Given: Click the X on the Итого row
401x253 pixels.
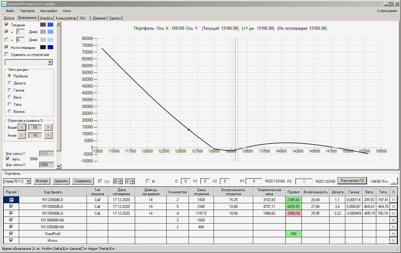Looking at the screenshot, I should click(393, 241).
